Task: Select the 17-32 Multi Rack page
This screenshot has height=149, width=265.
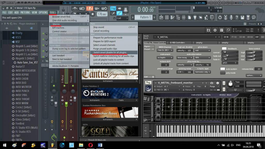Action: tap(234, 37)
